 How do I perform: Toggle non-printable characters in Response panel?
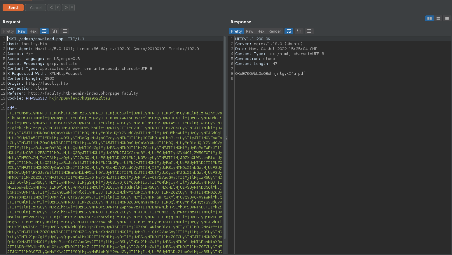299,31
